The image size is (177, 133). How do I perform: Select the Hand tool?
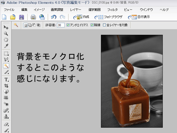tap(6, 40)
